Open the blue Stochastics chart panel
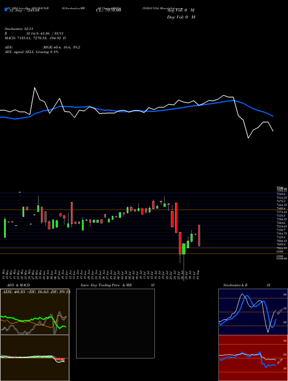 [x=253, y=312]
